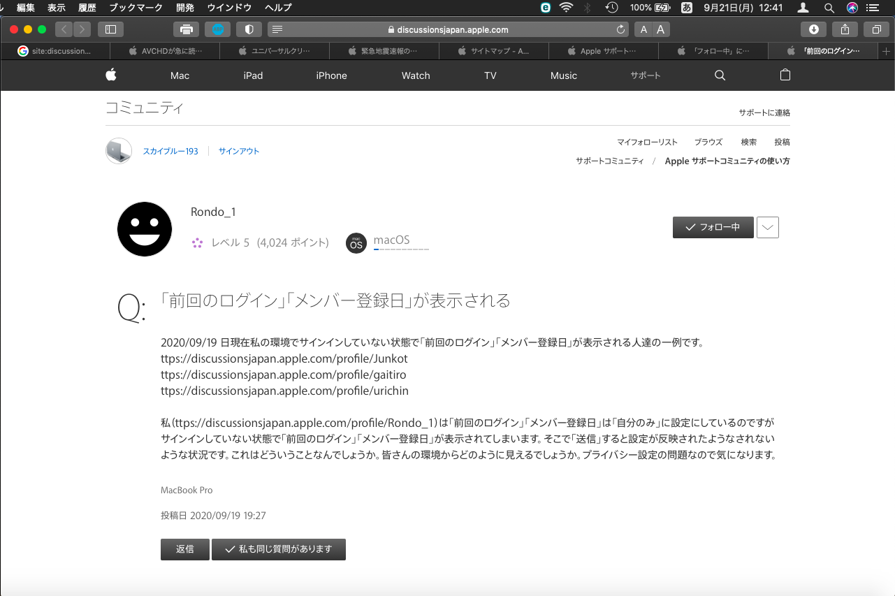Viewport: 895px width, 596px height.
Task: Go to TV in Apple navigation
Action: coord(490,75)
